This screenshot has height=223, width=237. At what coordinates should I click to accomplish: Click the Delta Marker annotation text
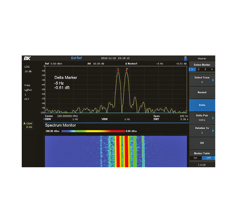[66, 78]
